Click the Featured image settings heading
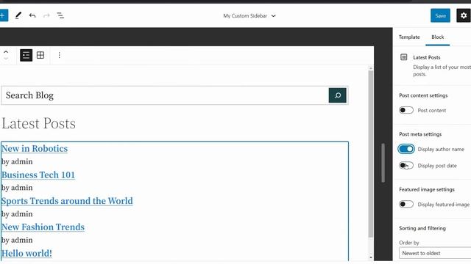471x264 pixels. click(x=427, y=189)
